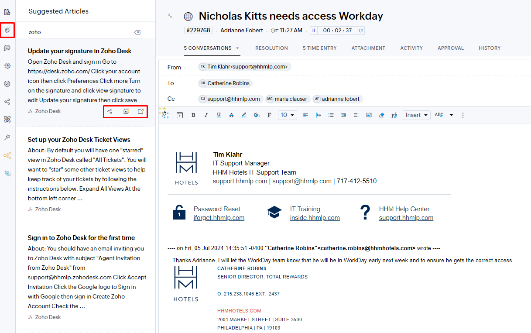This screenshot has height=333, width=531.
Task: Set text alignment from toolbar
Action: 305,115
